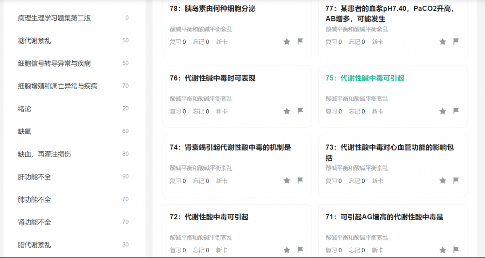Viewport: 485px width, 258px height.
Task: Star card 72 代谢性酸中毒可引起
Action: (x=287, y=250)
